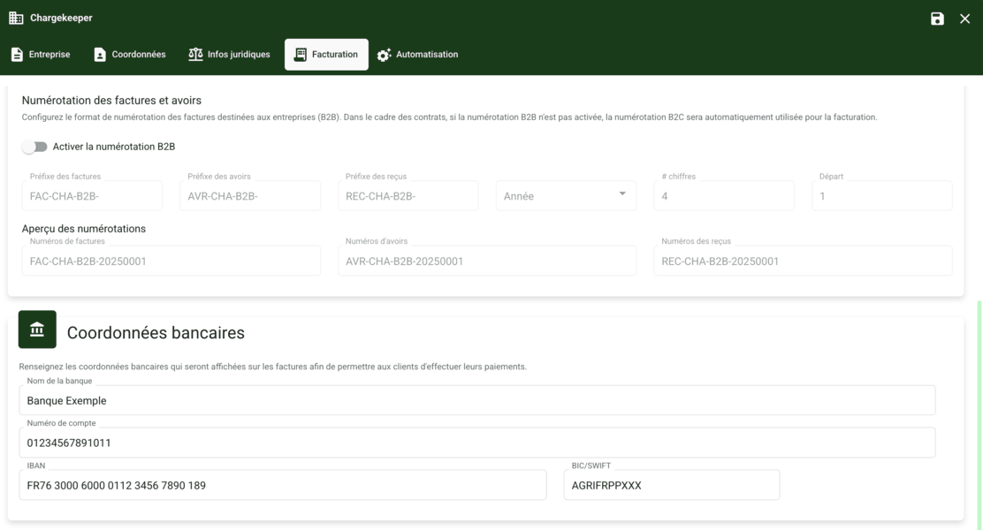Click the invoice icon on Facturation tab
This screenshot has height=530, width=983.
[x=301, y=54]
